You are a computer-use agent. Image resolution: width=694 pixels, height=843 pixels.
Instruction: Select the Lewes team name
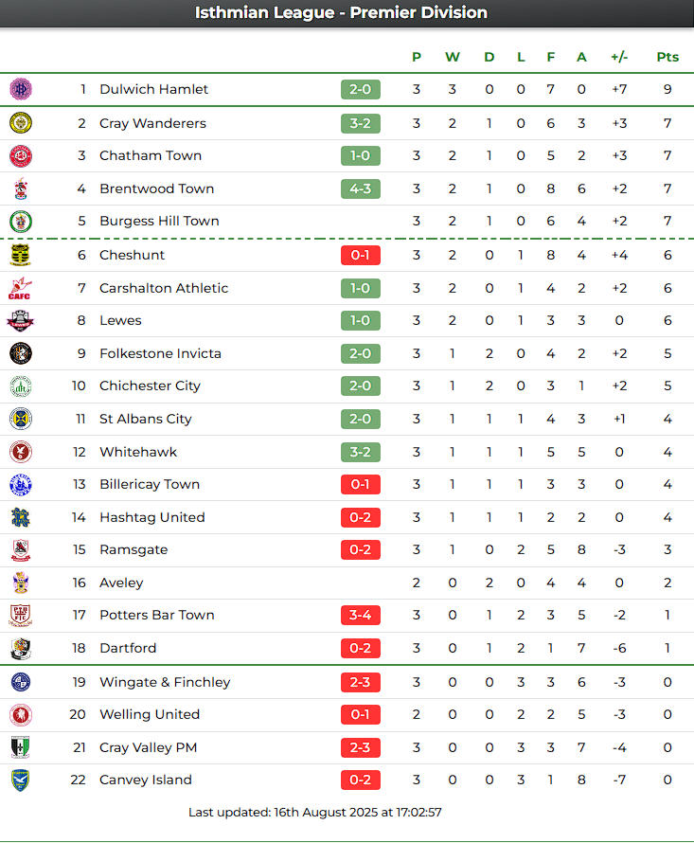click(120, 320)
